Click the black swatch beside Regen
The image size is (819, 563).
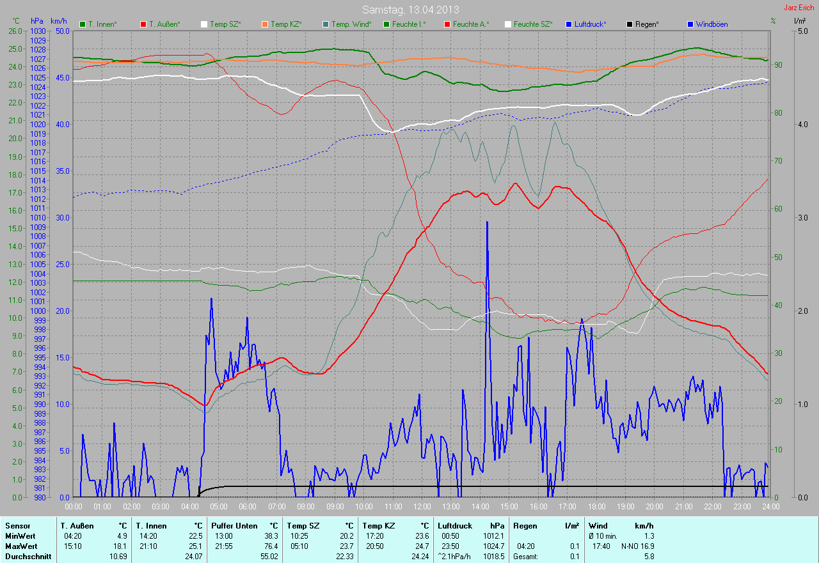point(630,24)
